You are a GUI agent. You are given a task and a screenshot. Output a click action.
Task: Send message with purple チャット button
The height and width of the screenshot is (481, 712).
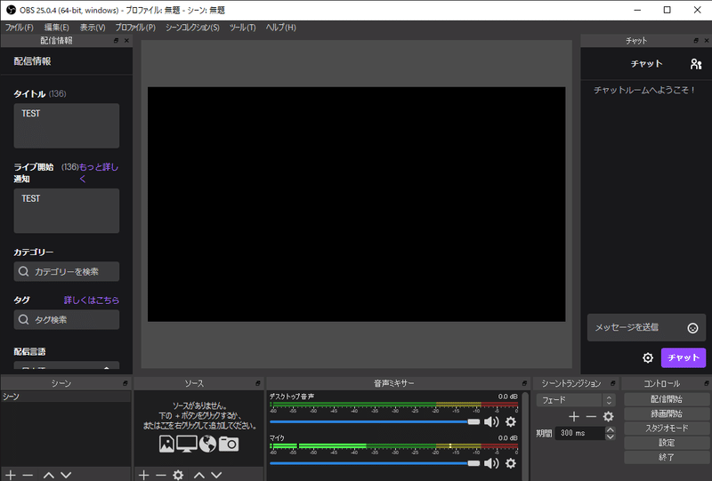[684, 358]
